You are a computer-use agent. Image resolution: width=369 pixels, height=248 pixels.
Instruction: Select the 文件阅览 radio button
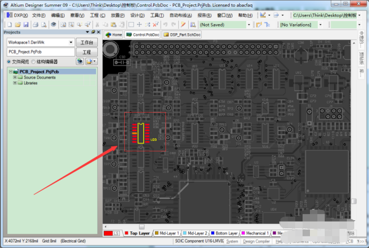click(9, 62)
